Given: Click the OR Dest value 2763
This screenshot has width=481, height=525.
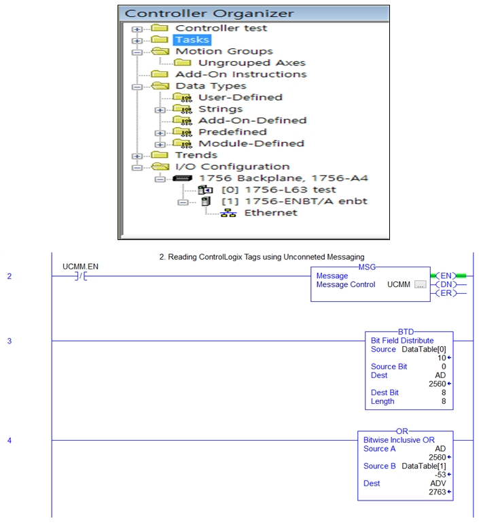Looking at the screenshot, I should pyautogui.click(x=438, y=492).
